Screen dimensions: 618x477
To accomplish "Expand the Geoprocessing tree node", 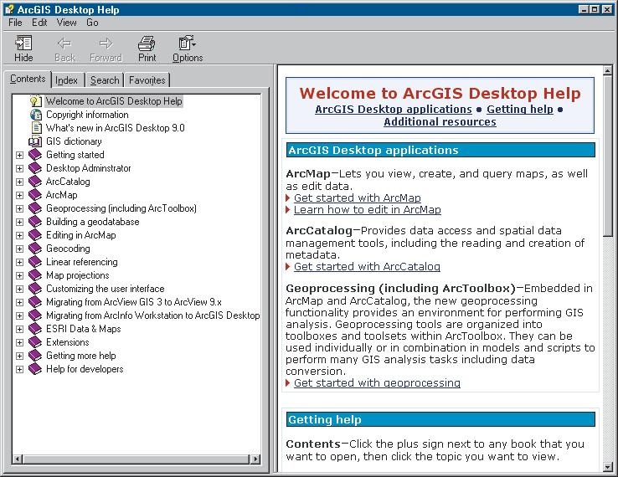I will coord(19,208).
